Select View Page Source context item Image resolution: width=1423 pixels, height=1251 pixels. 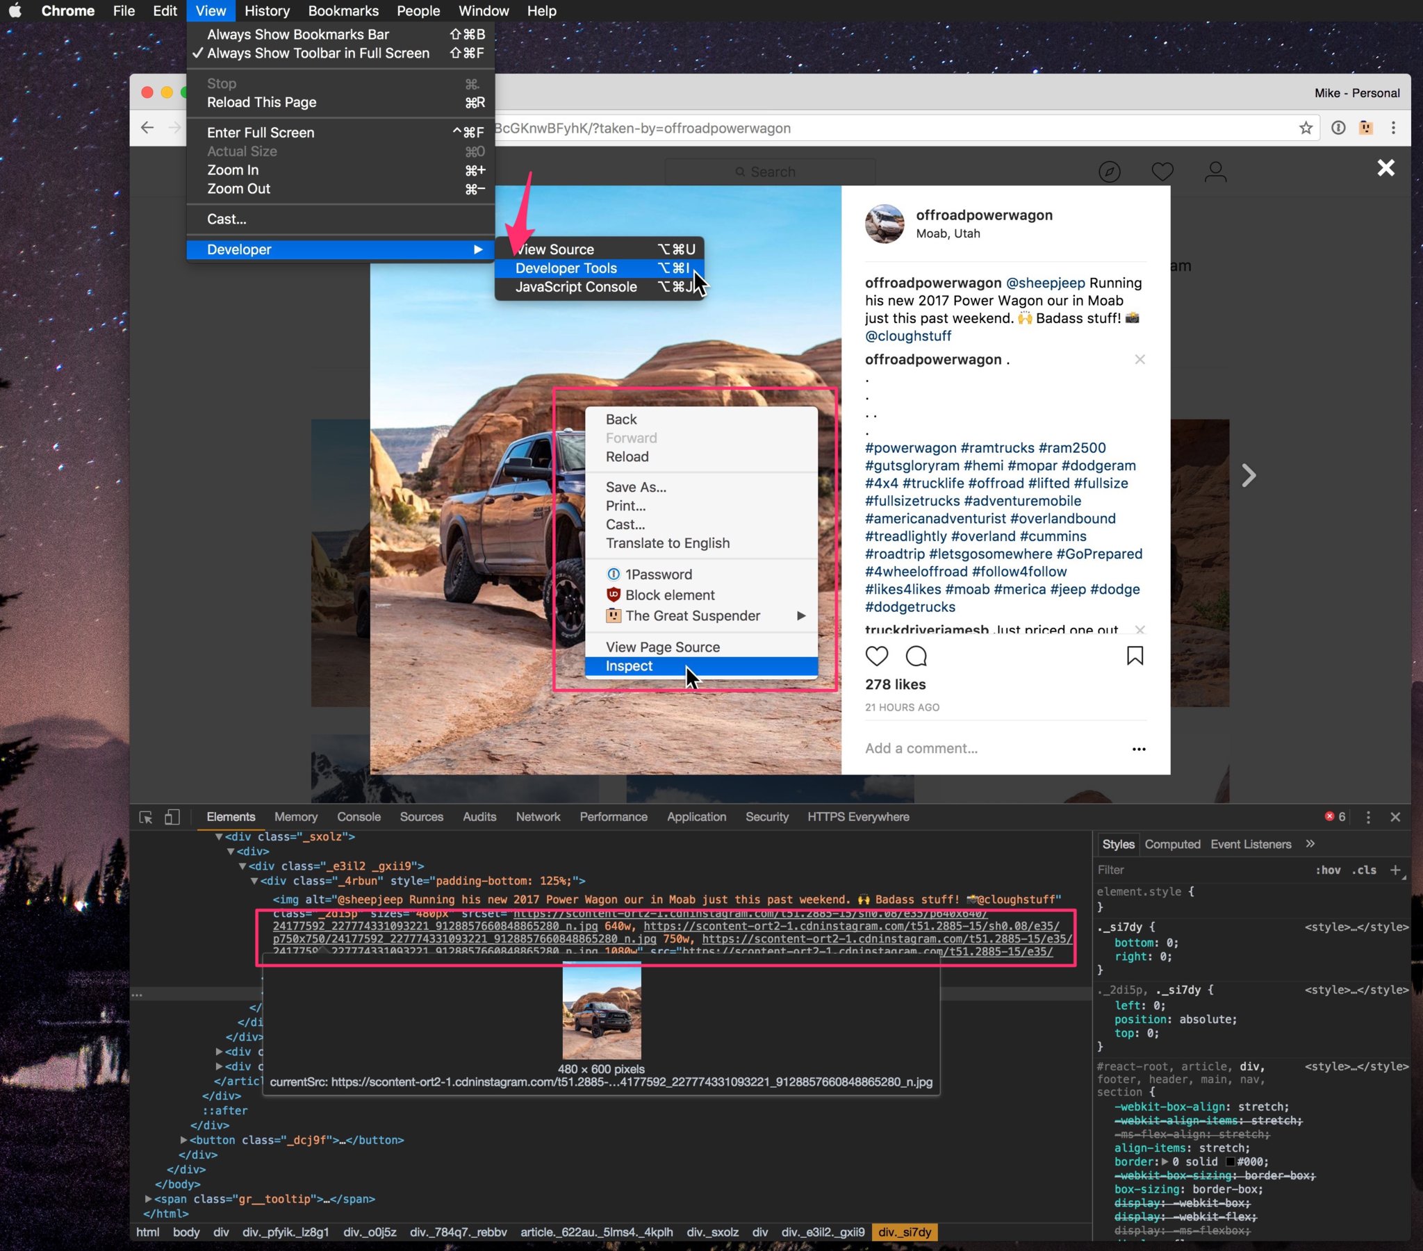pyautogui.click(x=701, y=647)
